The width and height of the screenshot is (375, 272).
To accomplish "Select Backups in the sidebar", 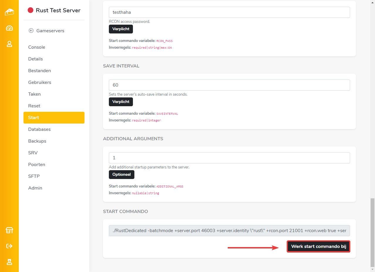I will pyautogui.click(x=37, y=141).
